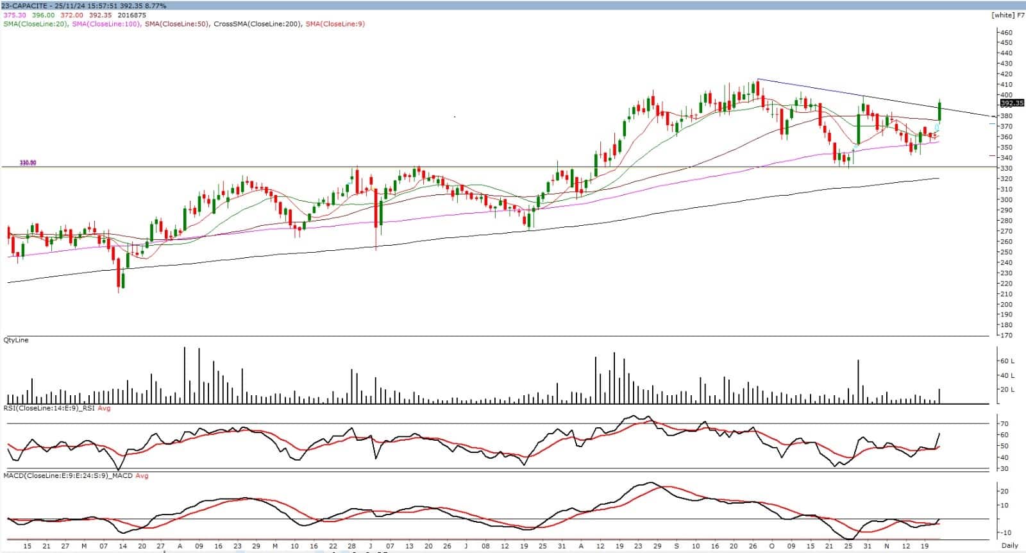Click the latest green candlestick near 392
This screenshot has width=1026, height=553.
939,112
